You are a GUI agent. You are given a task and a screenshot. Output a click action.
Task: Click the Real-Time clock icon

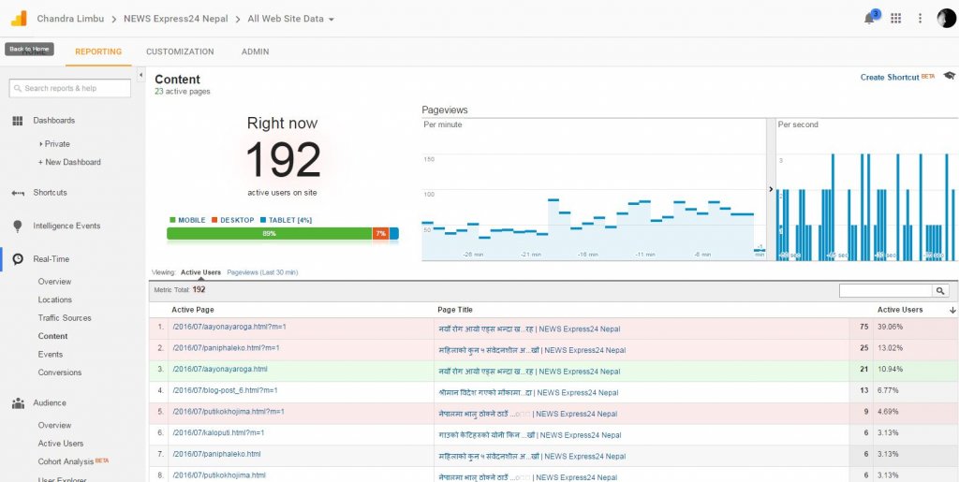(x=18, y=259)
